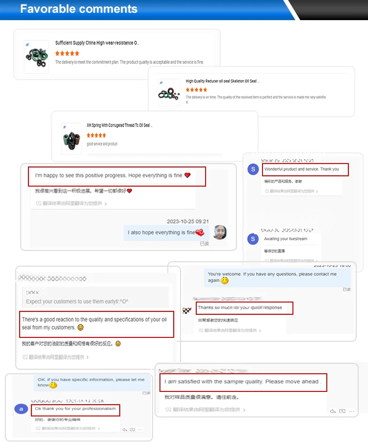The width and height of the screenshot is (368, 442).
Task: Click reply arrow under 'satisfied with the sample' message
Action: (x=333, y=411)
